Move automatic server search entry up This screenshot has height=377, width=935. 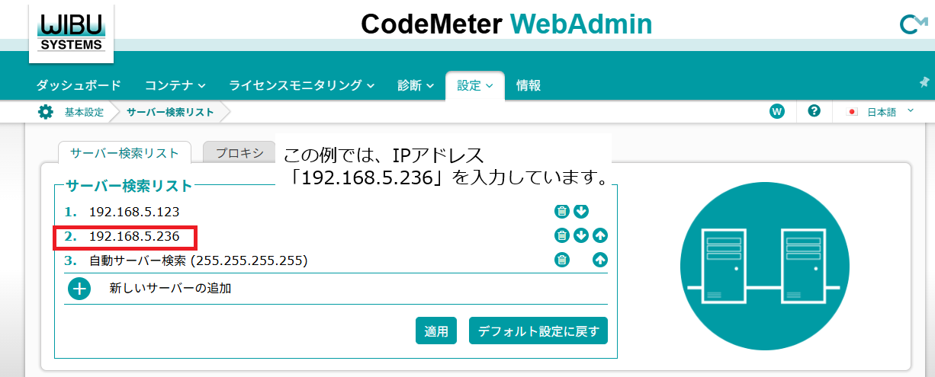[x=600, y=260]
